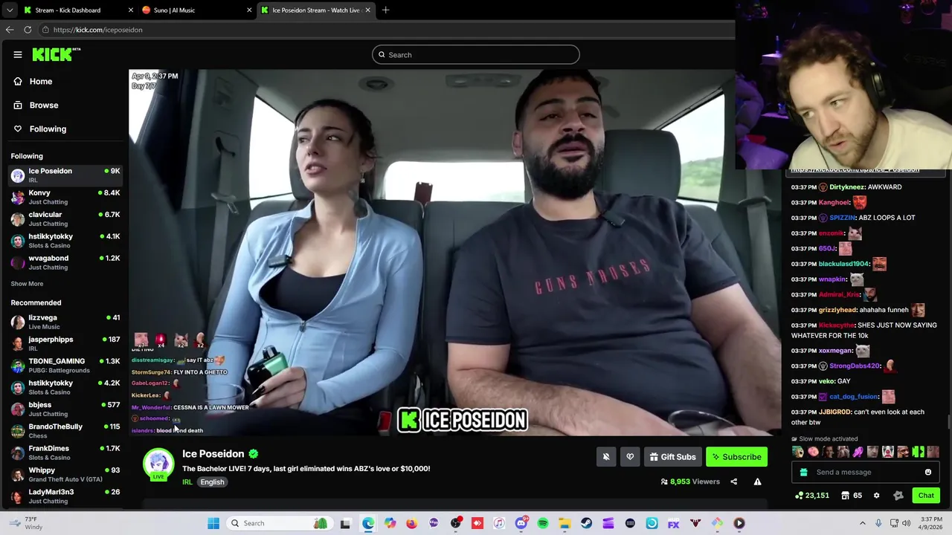Click the address bar URL kick.com/iceposeidon
This screenshot has width=952, height=535.
tap(97, 30)
